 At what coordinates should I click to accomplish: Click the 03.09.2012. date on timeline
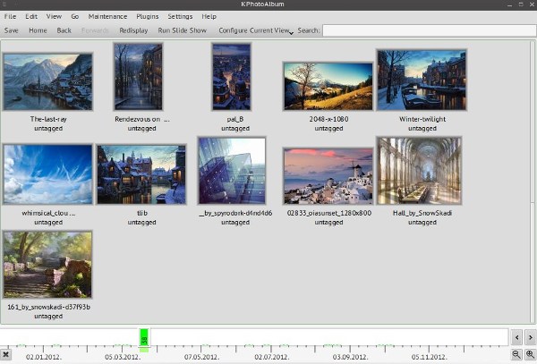tap(350, 357)
